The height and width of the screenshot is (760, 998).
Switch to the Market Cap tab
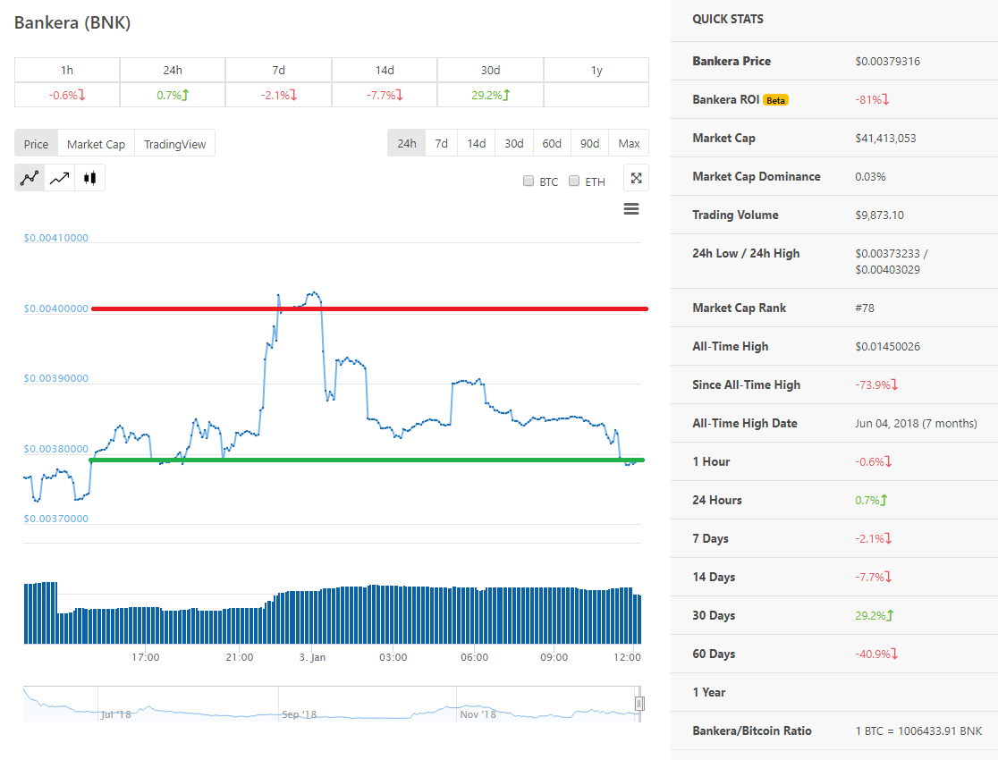click(x=96, y=143)
